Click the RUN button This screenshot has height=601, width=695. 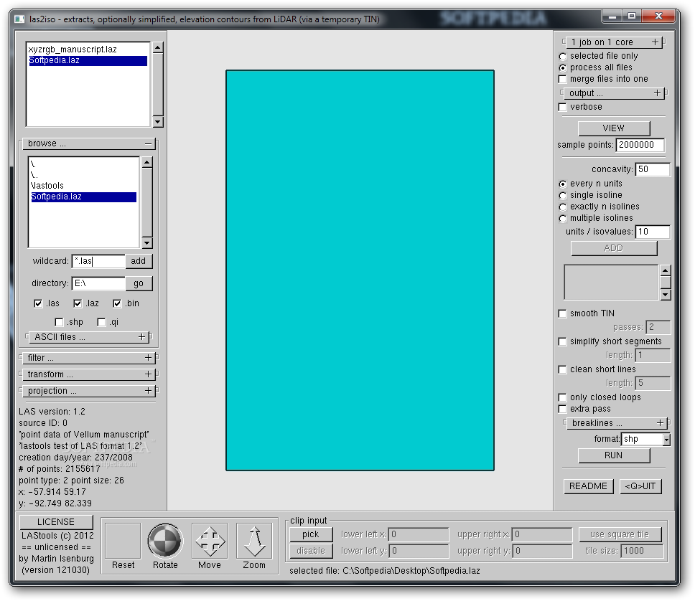tap(613, 455)
